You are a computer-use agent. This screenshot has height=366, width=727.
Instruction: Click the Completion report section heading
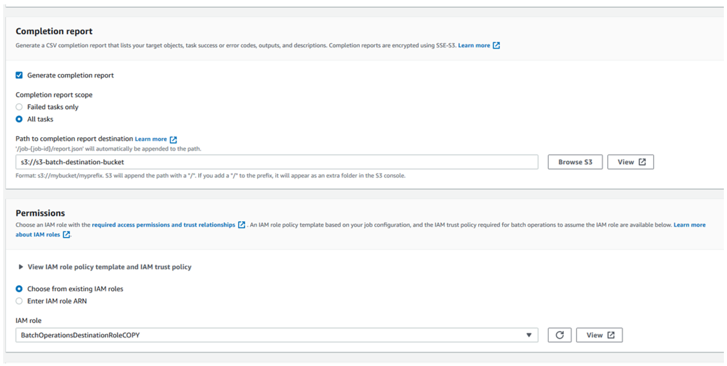point(53,31)
